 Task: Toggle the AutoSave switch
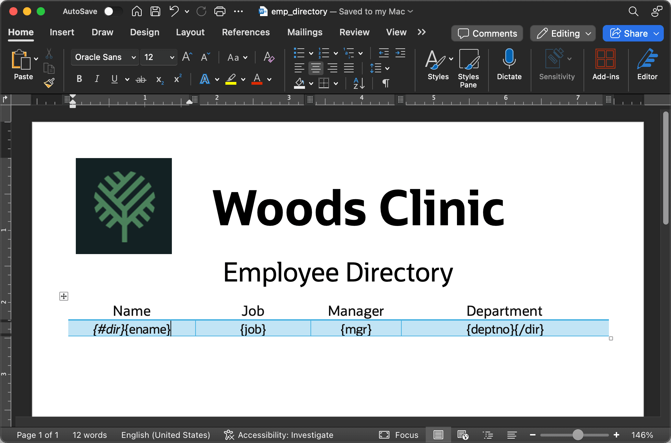[x=113, y=11]
